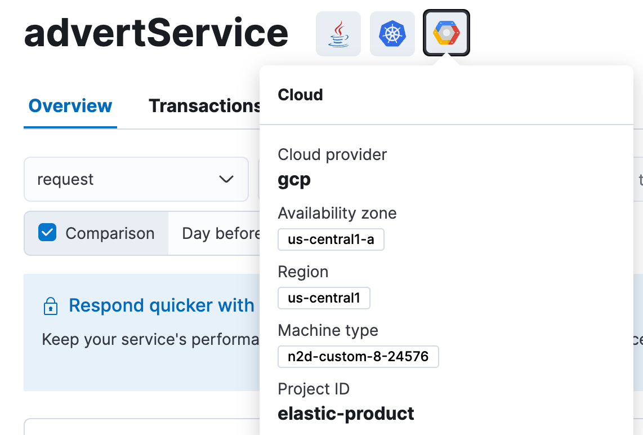Select the Google Cloud provider icon
The height and width of the screenshot is (435, 643).
pos(446,33)
